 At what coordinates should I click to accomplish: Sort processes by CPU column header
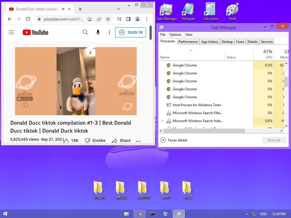point(263,54)
